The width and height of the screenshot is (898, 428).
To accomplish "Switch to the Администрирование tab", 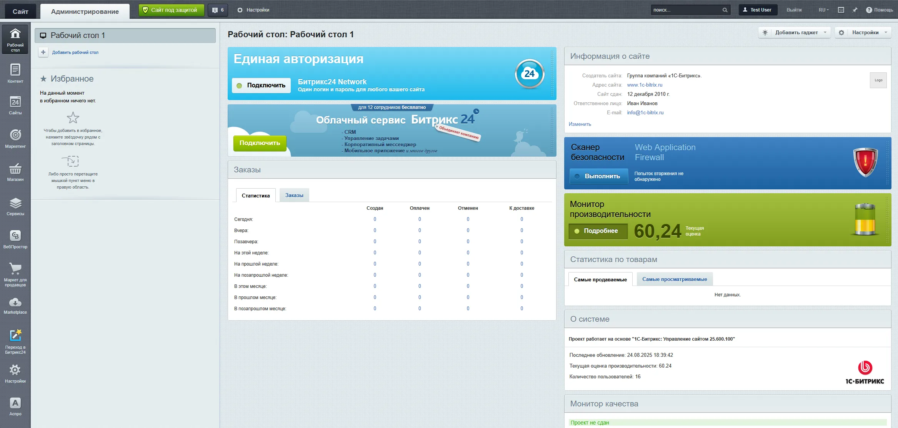I will pyautogui.click(x=85, y=12).
